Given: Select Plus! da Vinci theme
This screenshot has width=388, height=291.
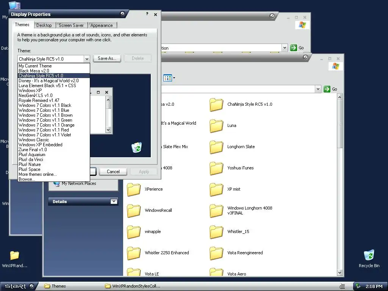Looking at the screenshot, I should [54, 160].
